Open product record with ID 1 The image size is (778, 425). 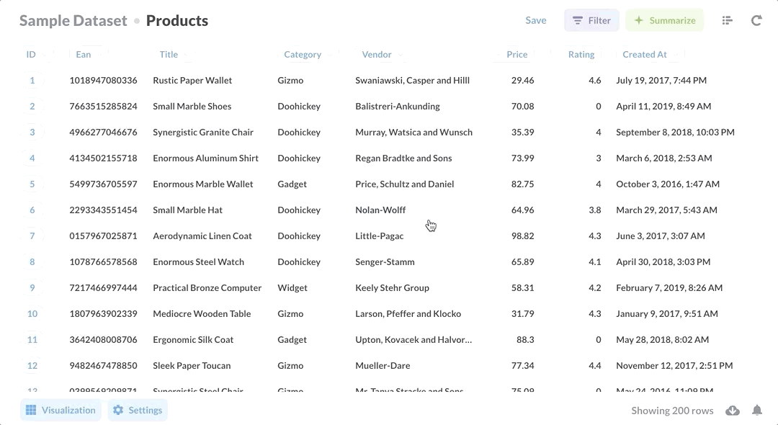(32, 81)
